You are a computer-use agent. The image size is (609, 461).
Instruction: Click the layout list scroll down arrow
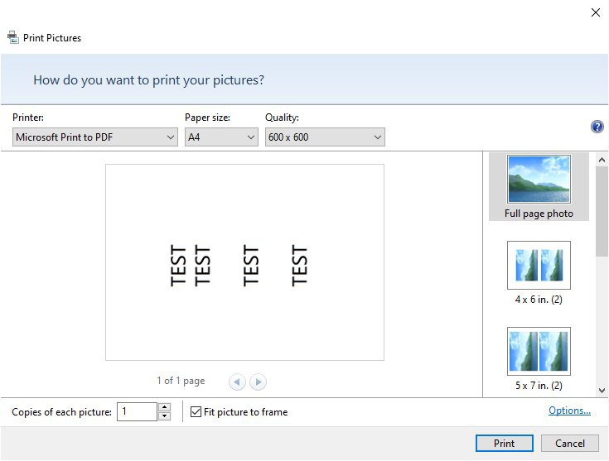click(x=602, y=391)
